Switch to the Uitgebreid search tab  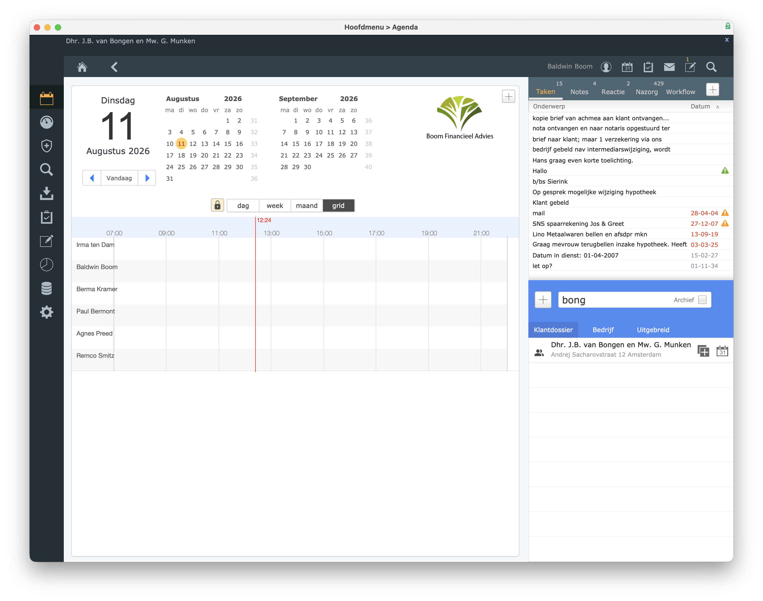(x=653, y=330)
